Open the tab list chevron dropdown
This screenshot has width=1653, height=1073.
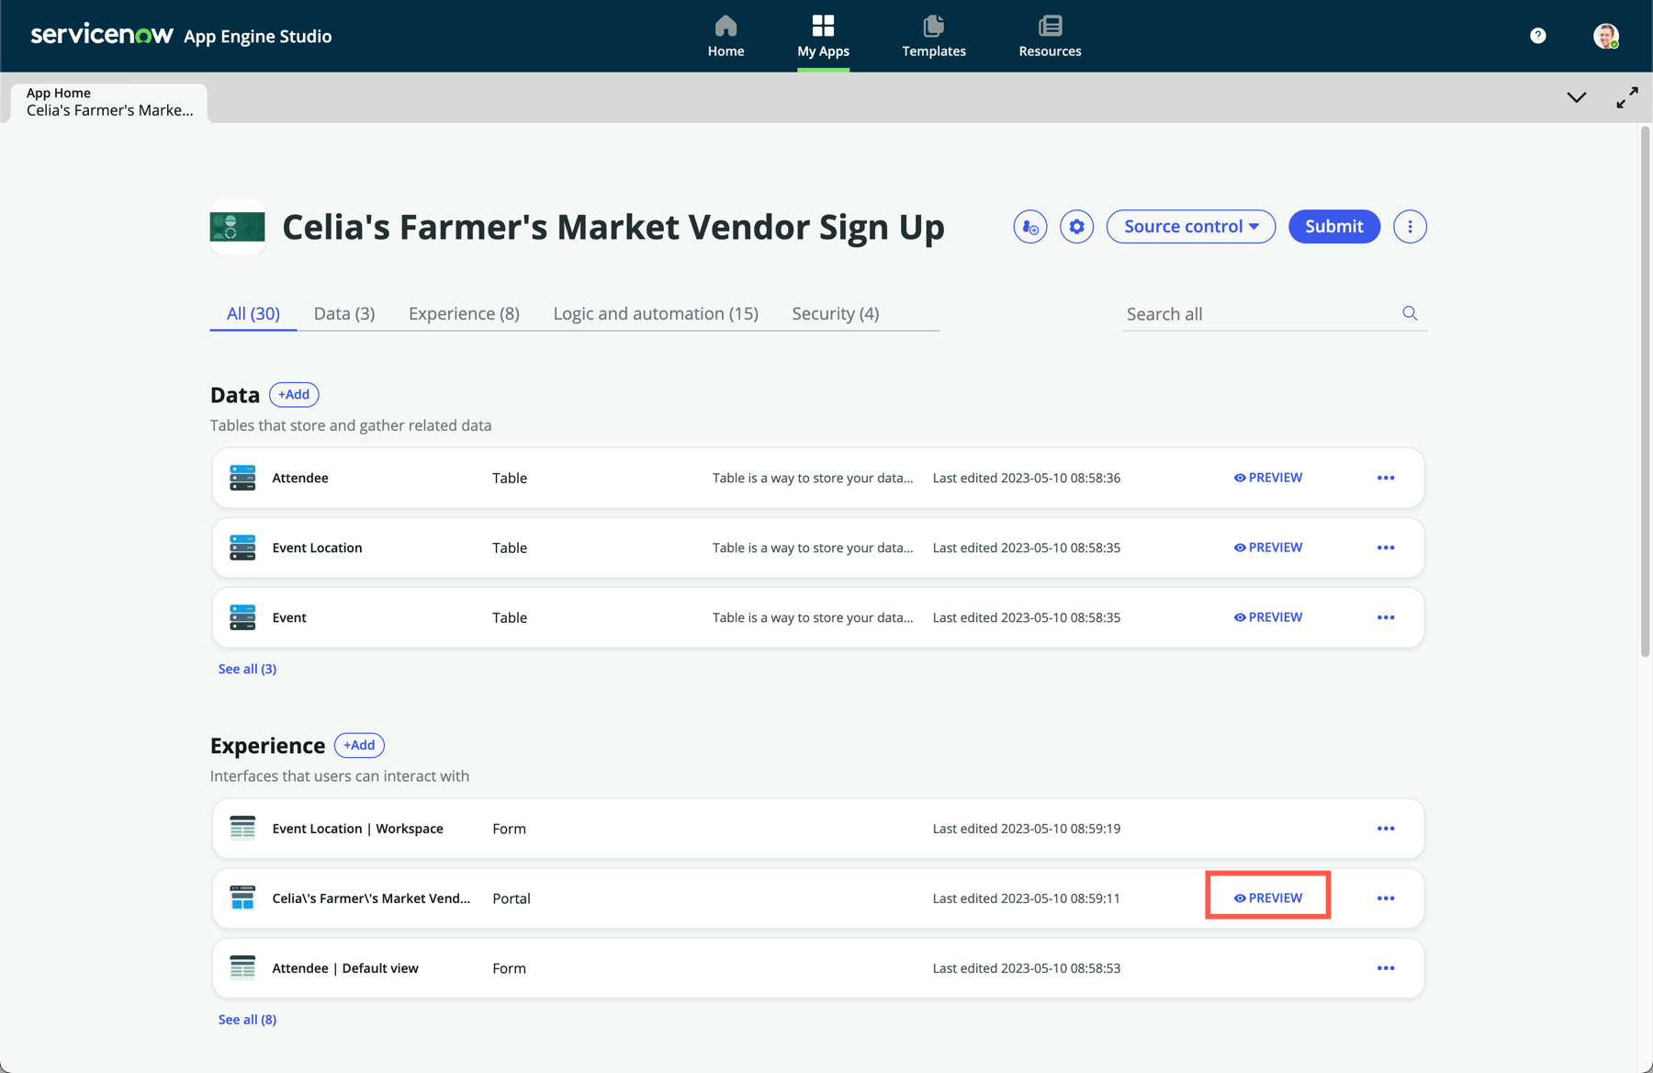click(x=1576, y=97)
